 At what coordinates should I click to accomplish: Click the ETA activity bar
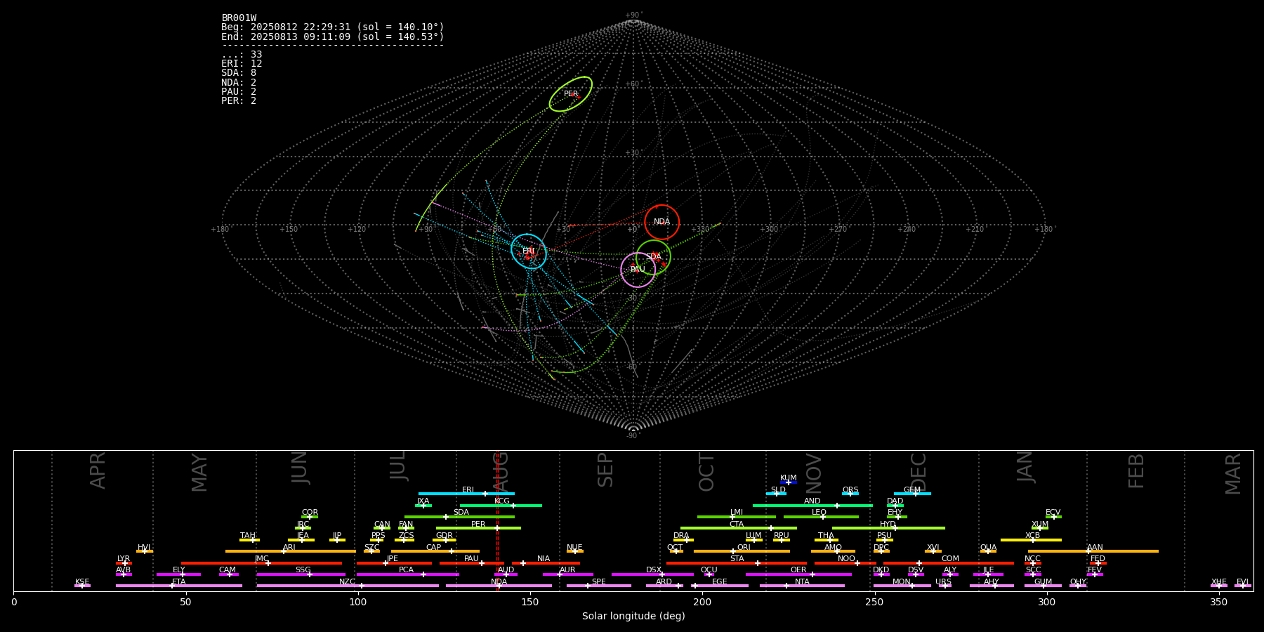pyautogui.click(x=179, y=586)
